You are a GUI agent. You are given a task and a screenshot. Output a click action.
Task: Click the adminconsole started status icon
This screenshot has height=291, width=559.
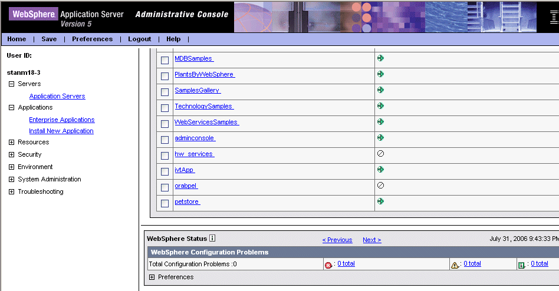pos(380,137)
